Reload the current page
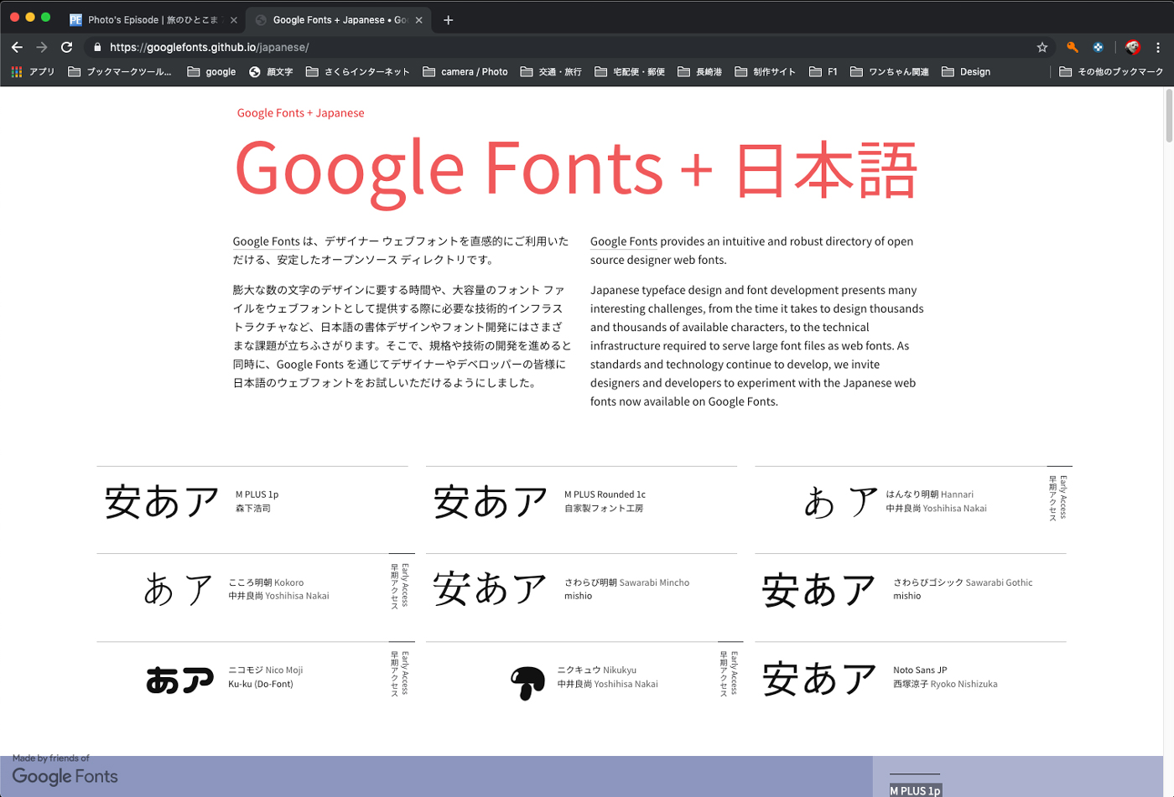Viewport: 1174px width, 797px height. pyautogui.click(x=67, y=47)
